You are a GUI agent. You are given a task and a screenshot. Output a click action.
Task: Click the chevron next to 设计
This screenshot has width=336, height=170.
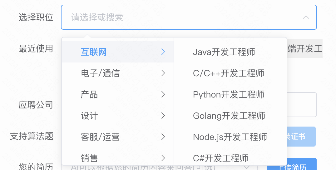(163, 116)
